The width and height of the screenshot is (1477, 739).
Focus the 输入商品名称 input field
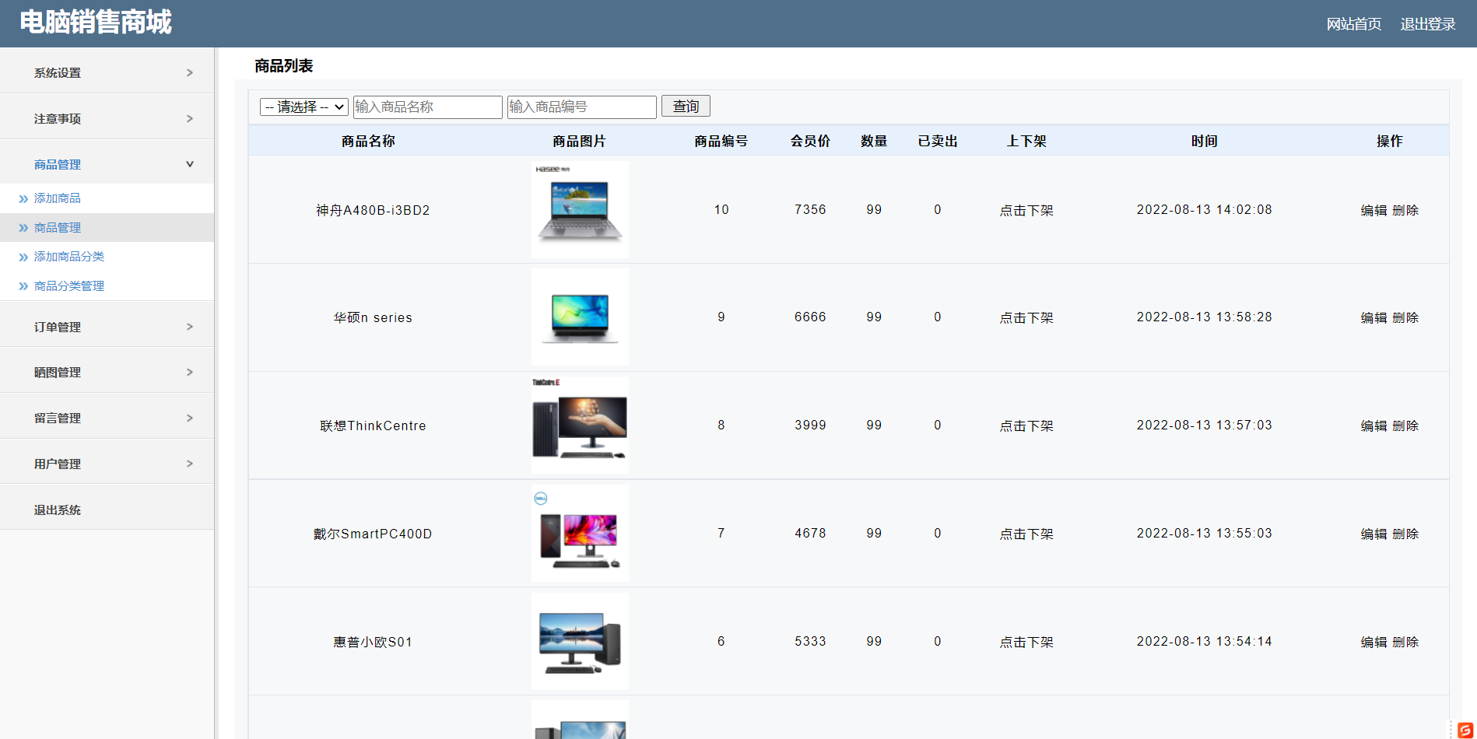[x=427, y=107]
